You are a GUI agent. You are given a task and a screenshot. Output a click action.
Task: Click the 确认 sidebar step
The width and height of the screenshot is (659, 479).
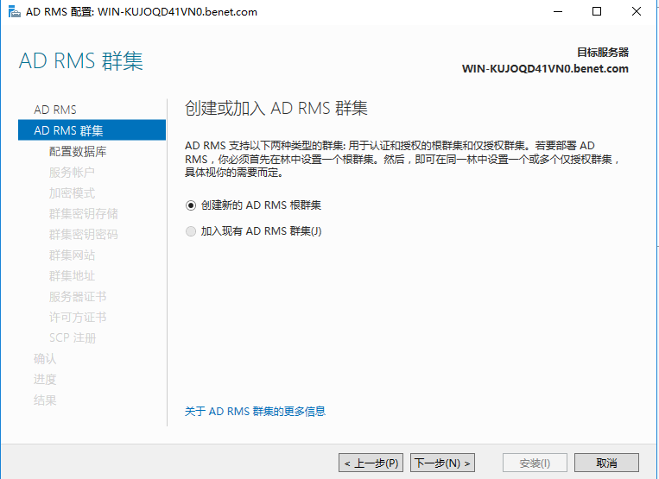coord(45,358)
